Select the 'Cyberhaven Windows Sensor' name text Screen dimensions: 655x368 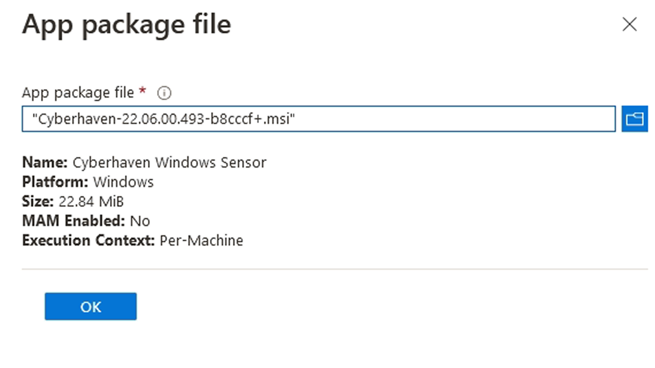tap(169, 163)
